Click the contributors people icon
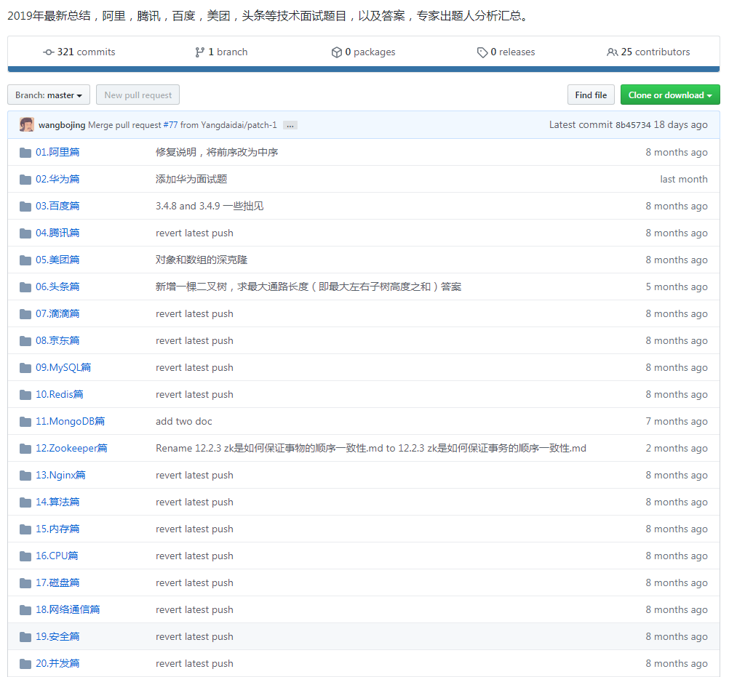The height and width of the screenshot is (677, 729). point(613,52)
